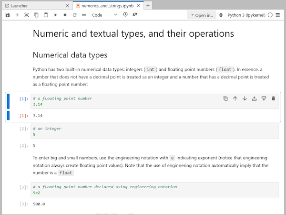Select the main title 'Numeric and textual types'

point(133,33)
